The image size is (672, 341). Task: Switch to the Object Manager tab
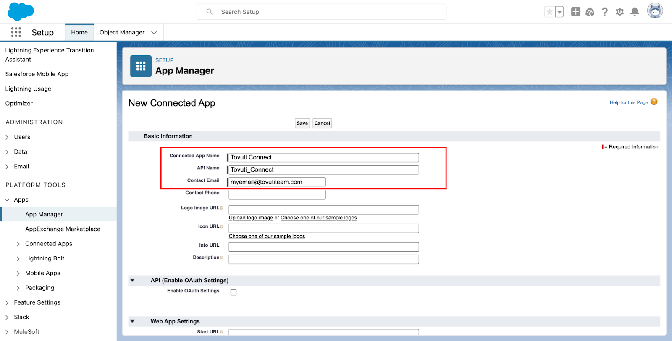pos(122,32)
